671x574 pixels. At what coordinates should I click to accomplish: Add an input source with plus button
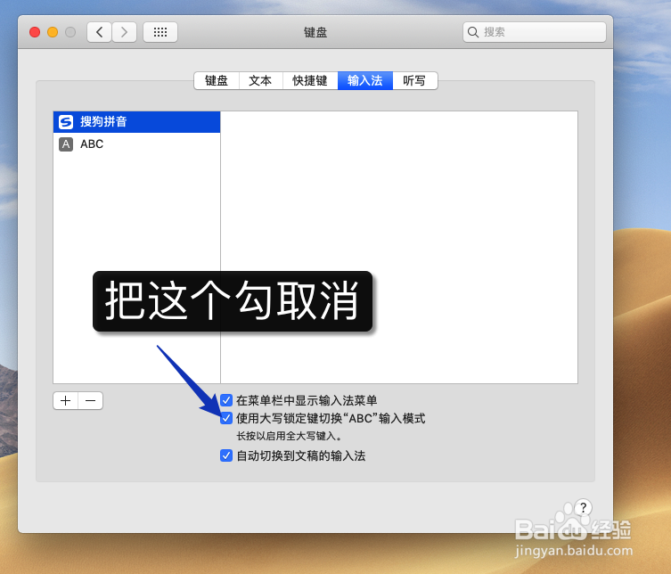pyautogui.click(x=65, y=401)
